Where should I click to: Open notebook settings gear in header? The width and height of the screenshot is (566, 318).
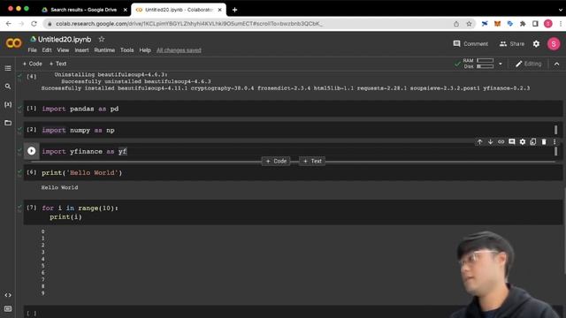point(536,43)
